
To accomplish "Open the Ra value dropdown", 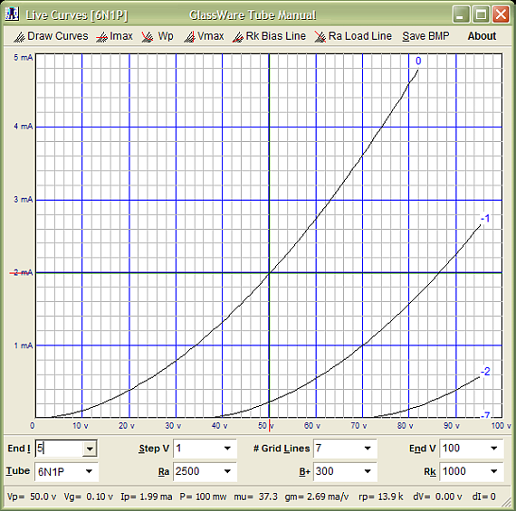I will pos(227,471).
